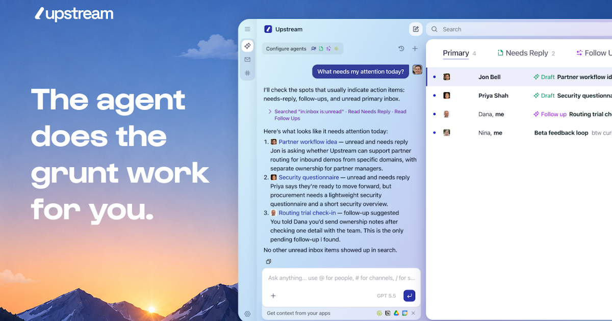Open the Security questionnaire link
The width and height of the screenshot is (612, 321).
click(x=309, y=177)
